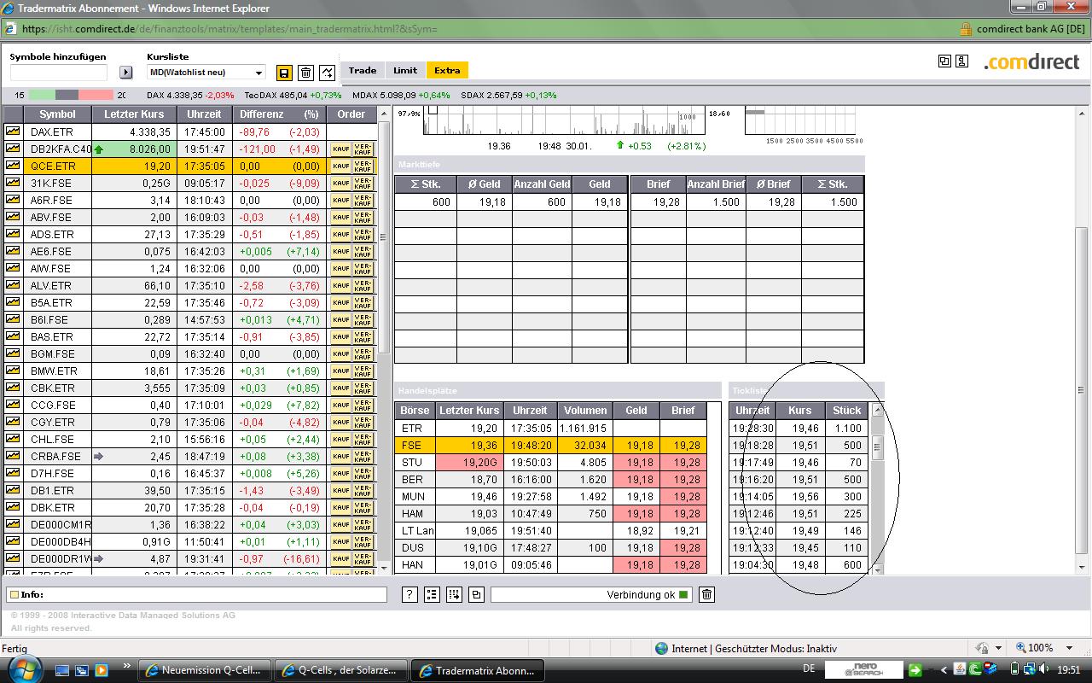Click the DB2KFA.C40 symbol in watchlist
This screenshot has height=683, width=1092.
tap(60, 149)
